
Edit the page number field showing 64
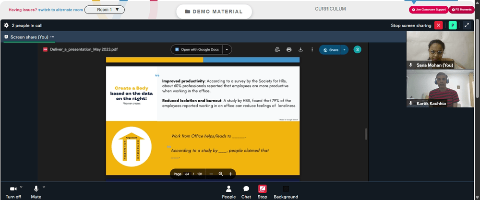click(x=187, y=174)
